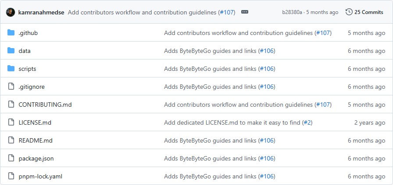393x185 pixels.
Task: Open the CONTRIBUTING.md file
Action: point(45,105)
